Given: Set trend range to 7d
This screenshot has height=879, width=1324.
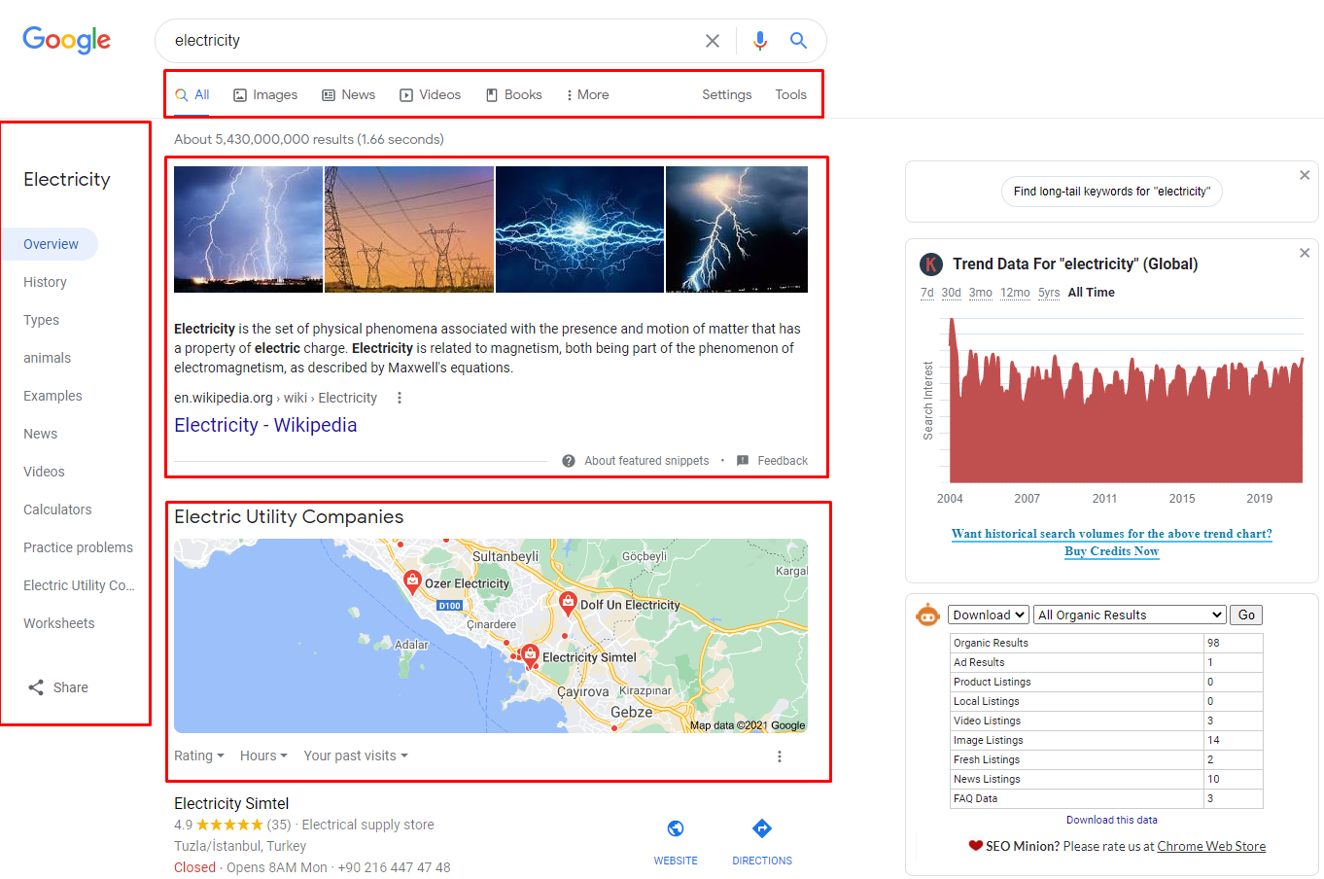Looking at the screenshot, I should [927, 293].
